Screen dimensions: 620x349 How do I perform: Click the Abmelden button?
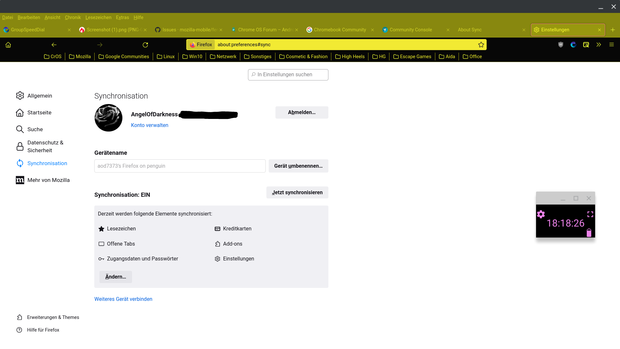pos(302,112)
